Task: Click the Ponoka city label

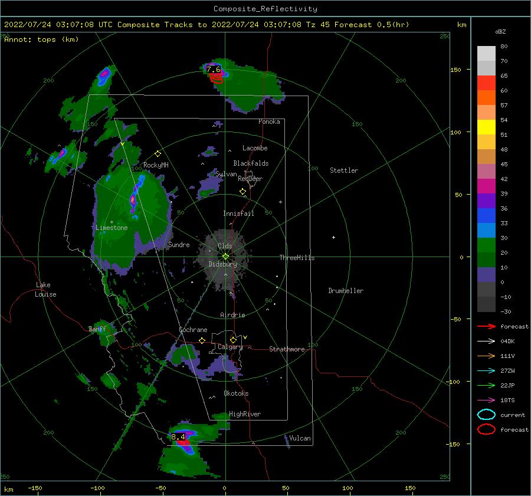Action: (x=269, y=121)
